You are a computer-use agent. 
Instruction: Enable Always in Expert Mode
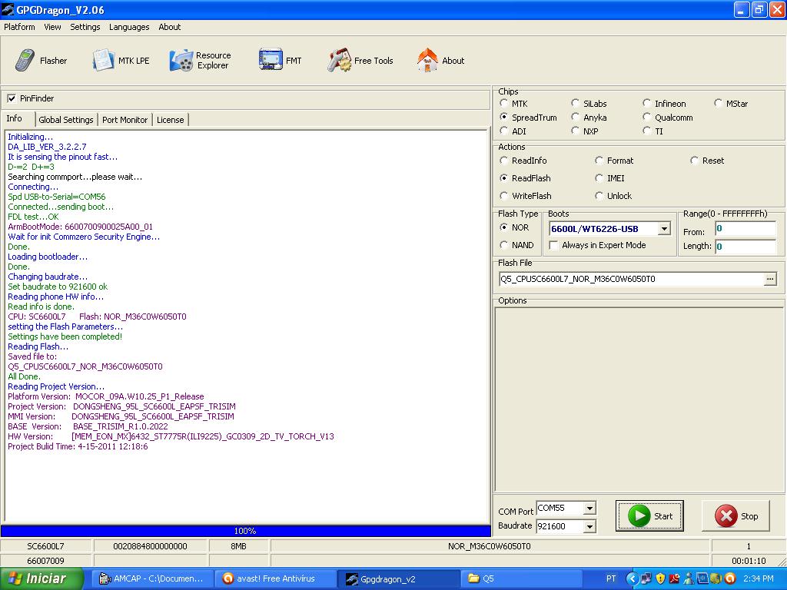[x=554, y=245]
